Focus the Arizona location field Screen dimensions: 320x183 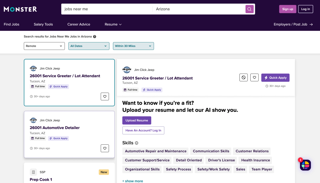[199, 9]
